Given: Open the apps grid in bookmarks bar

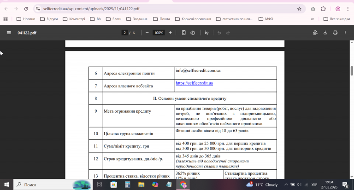Looking at the screenshot, I should point(6,19).
